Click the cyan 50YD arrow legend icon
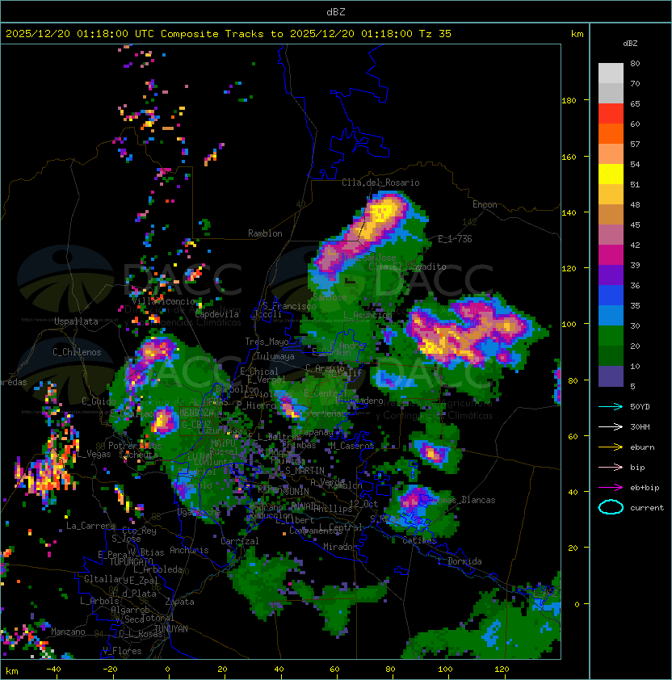The width and height of the screenshot is (672, 680). point(611,406)
